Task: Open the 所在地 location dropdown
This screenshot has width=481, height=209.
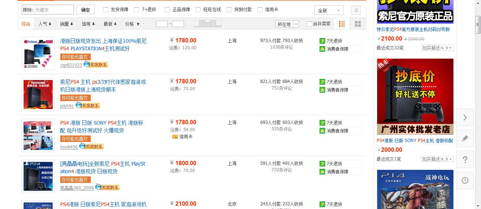Action: [x=287, y=24]
